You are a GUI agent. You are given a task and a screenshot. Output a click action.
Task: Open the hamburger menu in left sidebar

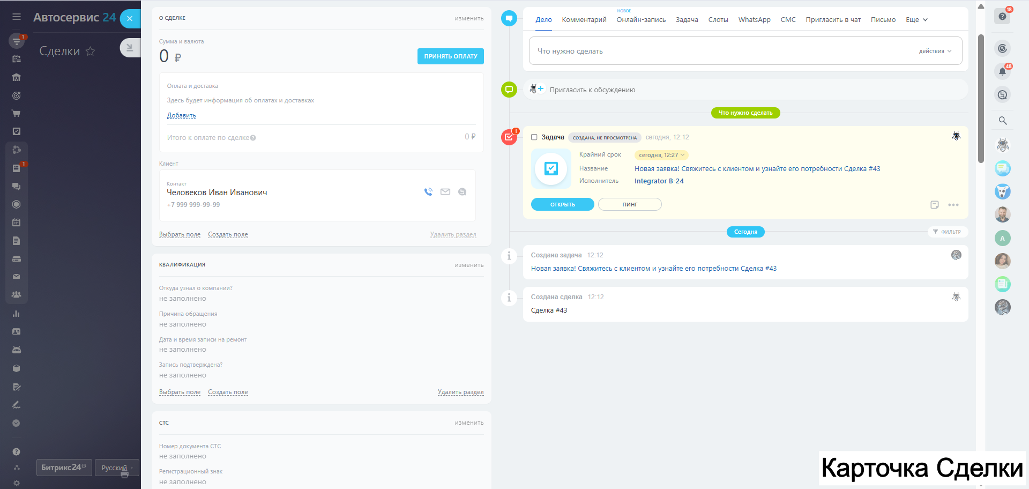17,17
